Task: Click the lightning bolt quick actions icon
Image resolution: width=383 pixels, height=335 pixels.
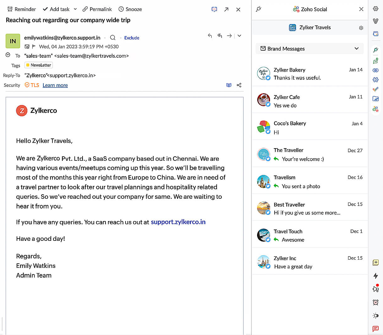Action: click(375, 276)
